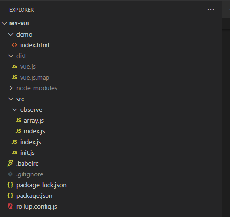
Task: Select the EXPLORER panel title
Action: 22,10
